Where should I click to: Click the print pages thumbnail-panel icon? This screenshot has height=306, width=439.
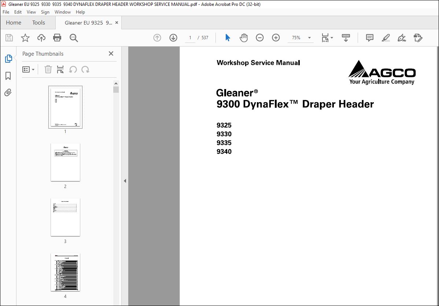click(60, 69)
